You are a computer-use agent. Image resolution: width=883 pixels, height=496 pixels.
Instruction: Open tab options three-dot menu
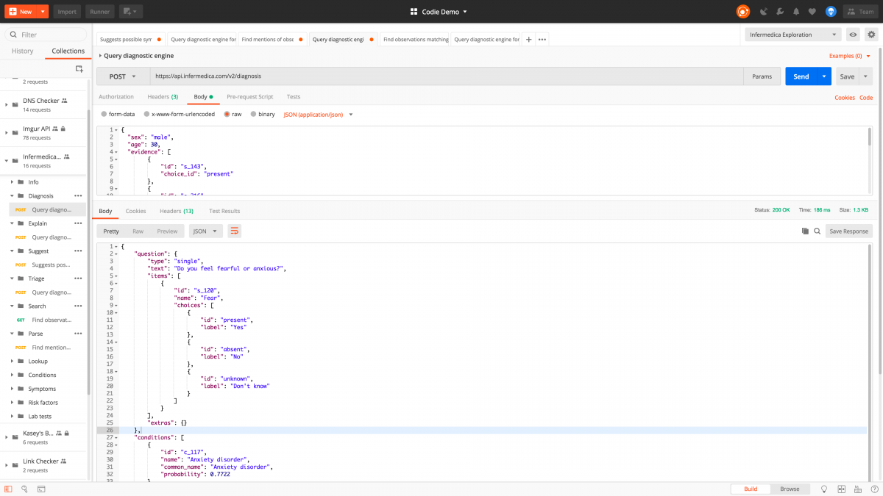pyautogui.click(x=542, y=40)
